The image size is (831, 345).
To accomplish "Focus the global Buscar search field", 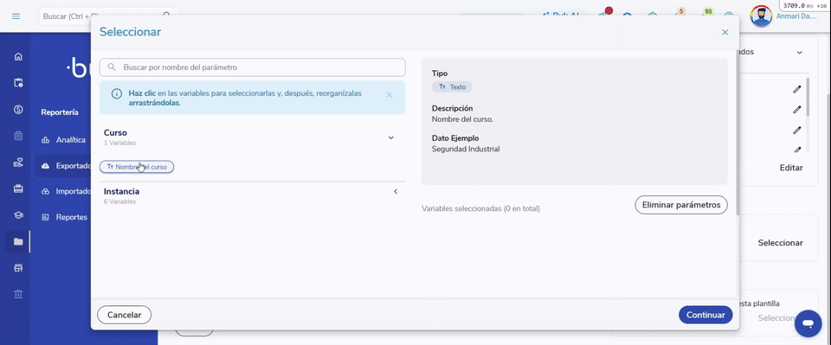I will 109,16.
